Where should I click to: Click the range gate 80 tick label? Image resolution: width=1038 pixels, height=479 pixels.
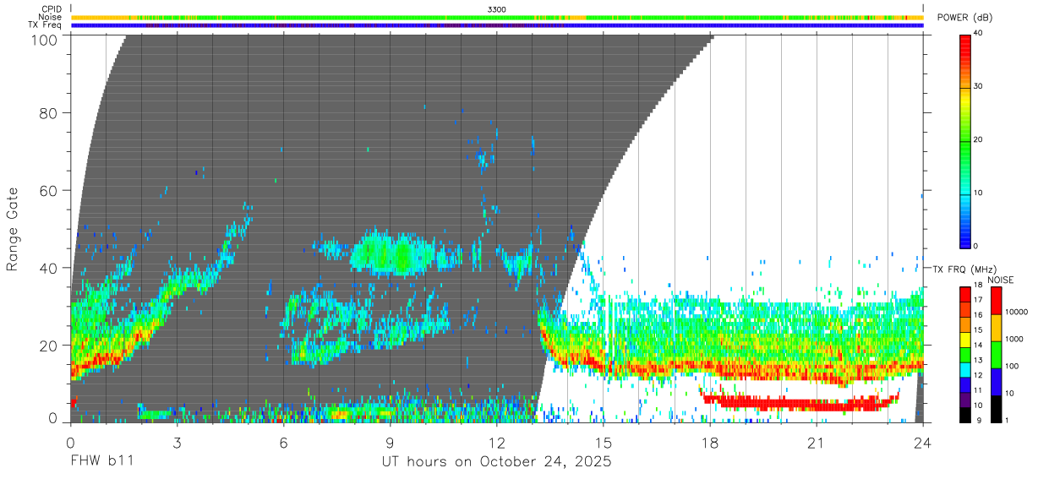point(49,112)
